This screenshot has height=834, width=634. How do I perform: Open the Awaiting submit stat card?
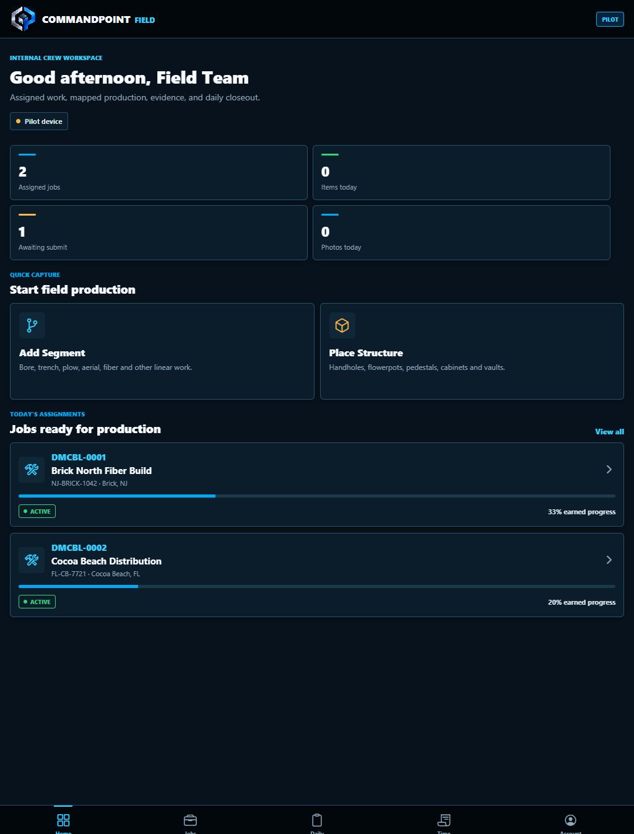(x=158, y=232)
